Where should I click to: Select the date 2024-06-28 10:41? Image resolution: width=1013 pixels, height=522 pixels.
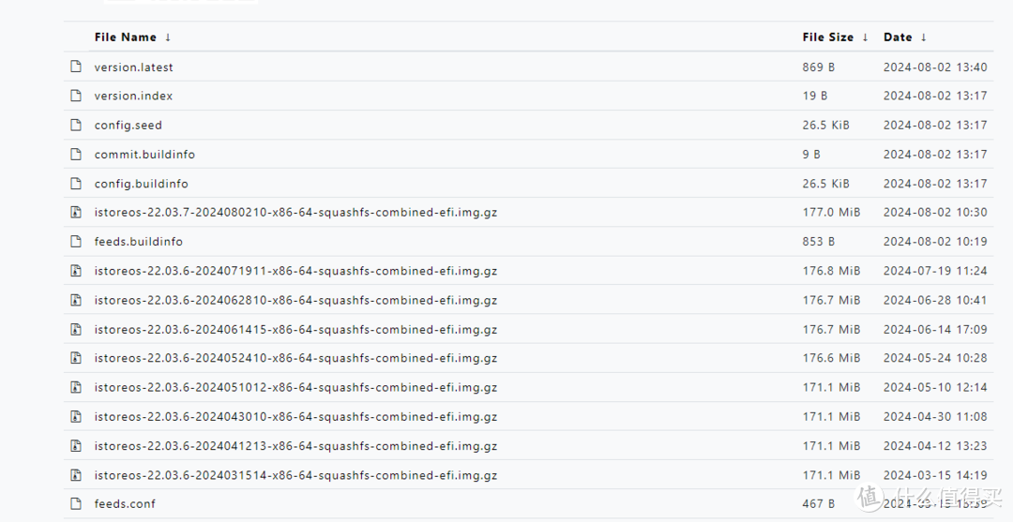pos(935,300)
